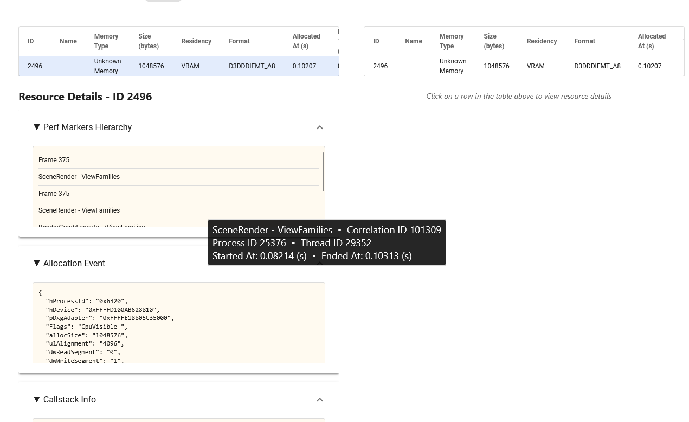This screenshot has width=689, height=422.
Task: Sort right table by Allocated At (s)
Action: tap(652, 41)
